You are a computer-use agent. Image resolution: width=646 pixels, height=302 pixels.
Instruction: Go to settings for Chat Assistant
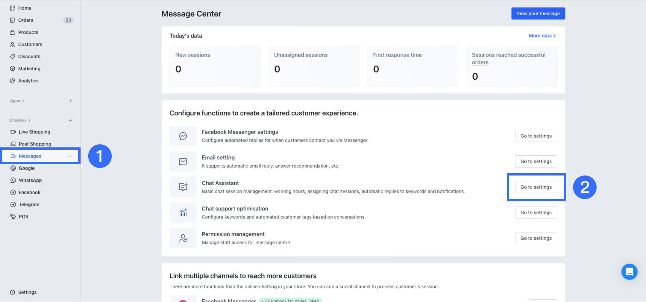click(536, 187)
